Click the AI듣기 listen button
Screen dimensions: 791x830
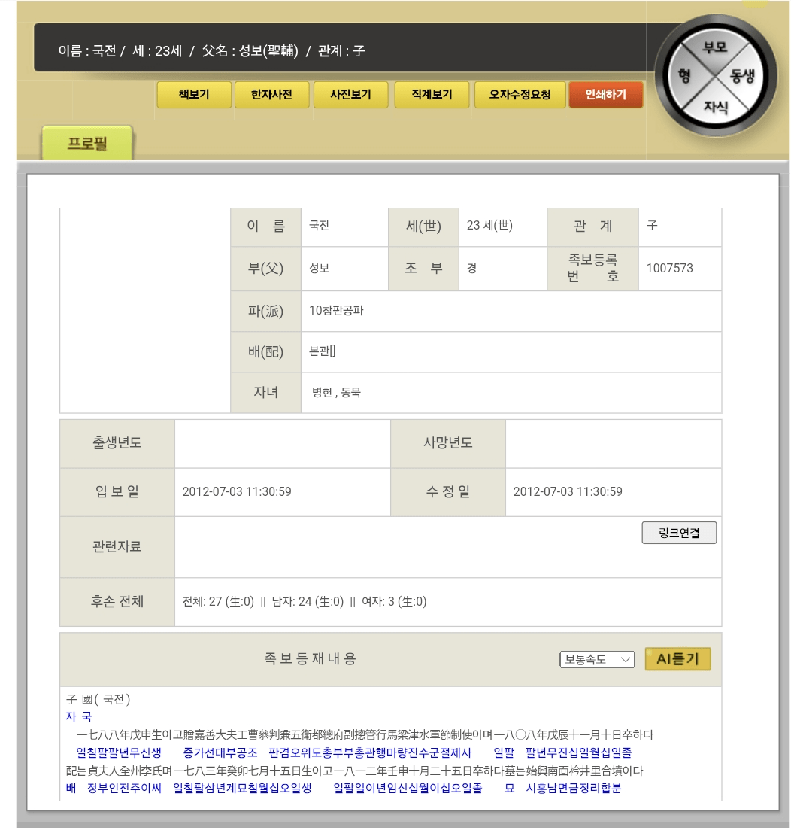pyautogui.click(x=677, y=659)
